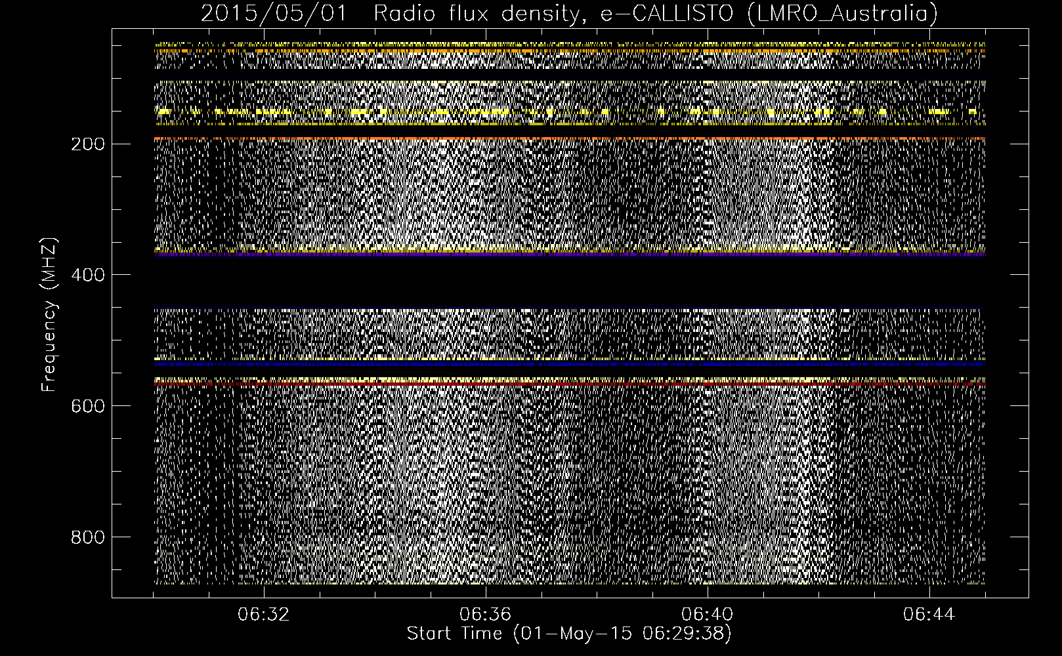This screenshot has width=1062, height=656.
Task: Click the orange line at top of spectrogram
Action: coord(570,51)
